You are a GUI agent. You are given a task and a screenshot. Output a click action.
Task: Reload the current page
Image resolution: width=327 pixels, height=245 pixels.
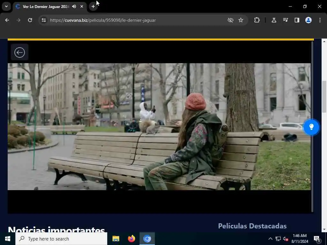coord(30,20)
